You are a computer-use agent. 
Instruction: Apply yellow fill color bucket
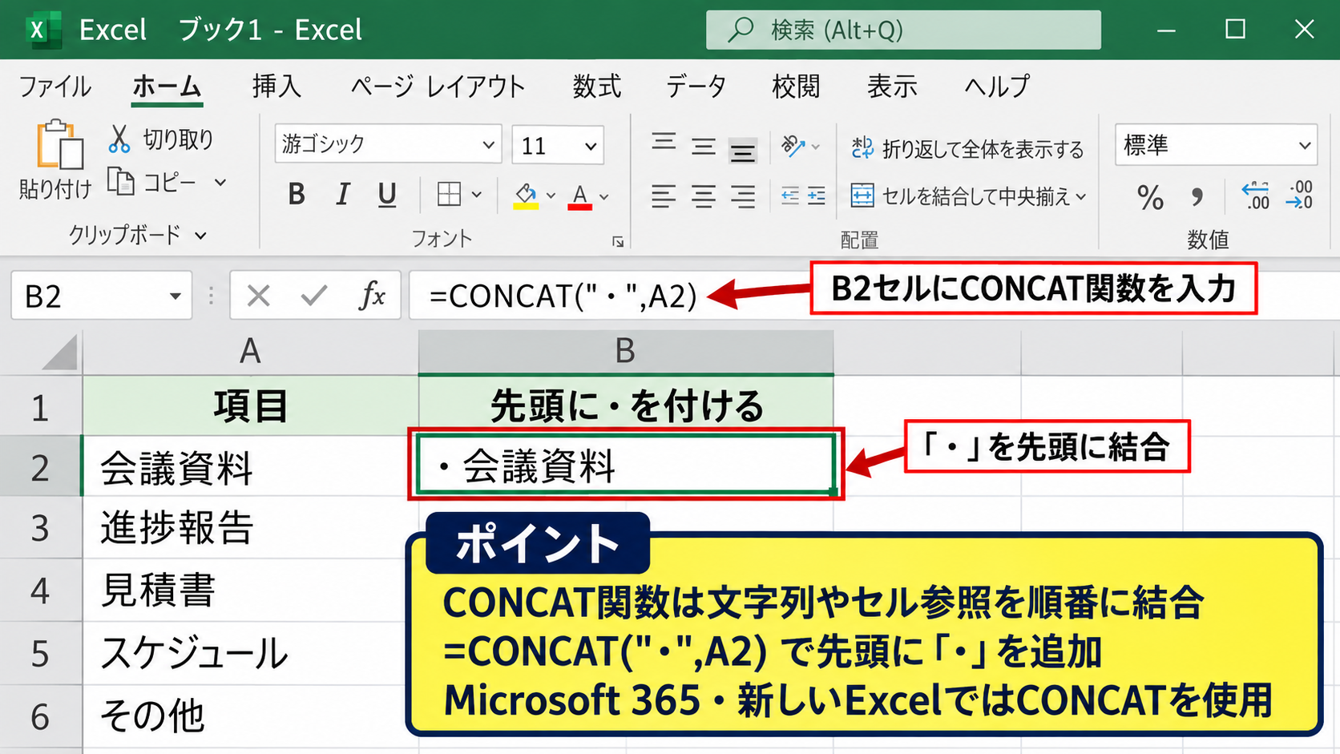click(x=526, y=196)
